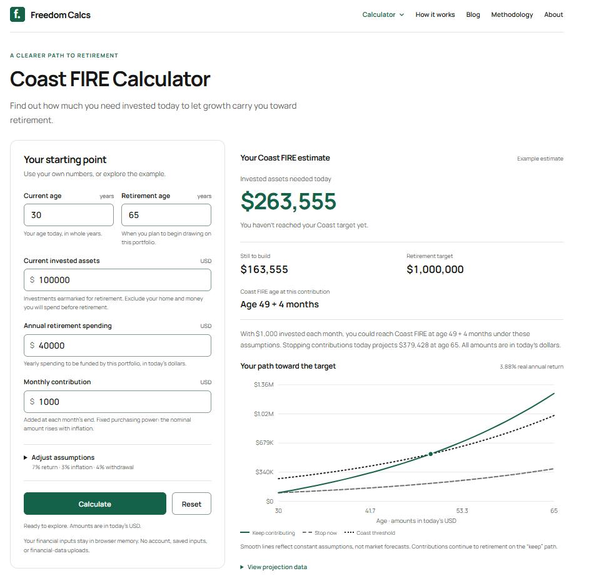Click the Coast threshold legend dotted marker
Viewport: 594px width, 581px height.
tap(349, 532)
